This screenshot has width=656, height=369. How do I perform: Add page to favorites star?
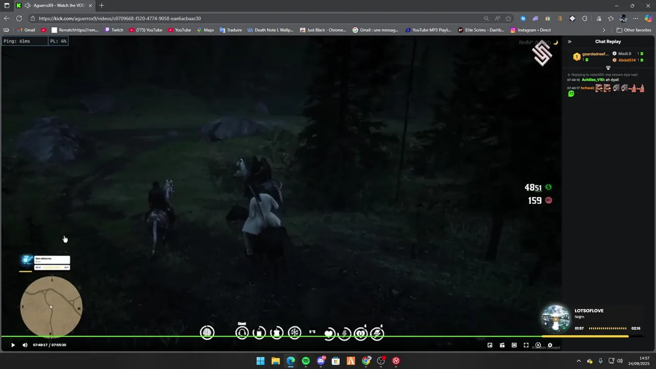[508, 18]
